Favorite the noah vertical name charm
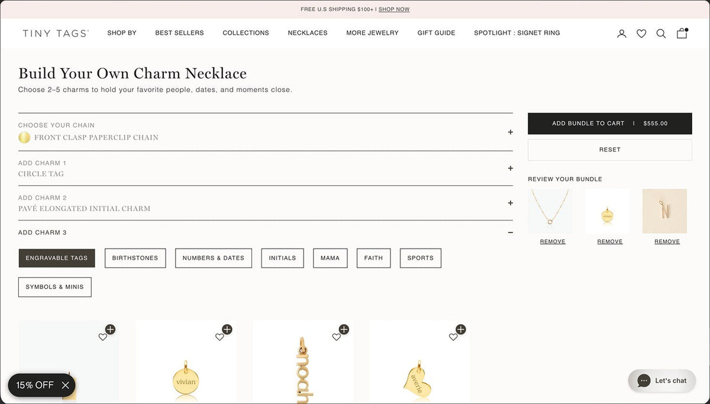Image resolution: width=710 pixels, height=404 pixels. point(336,337)
